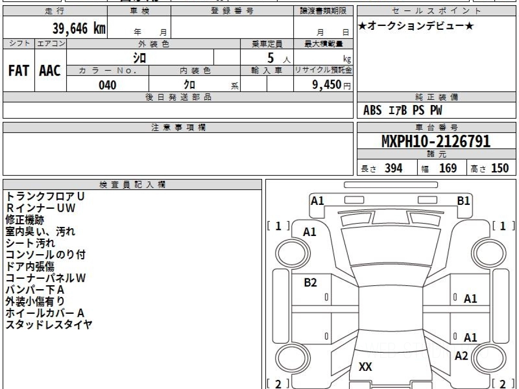Viewport: 519px width, 389px height.
Task: Select the ABS エアB PS PW equipment line
Action: [403, 111]
